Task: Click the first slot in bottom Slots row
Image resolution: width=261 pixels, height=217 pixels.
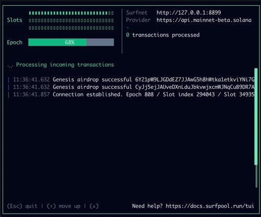Action: click(x=30, y=28)
